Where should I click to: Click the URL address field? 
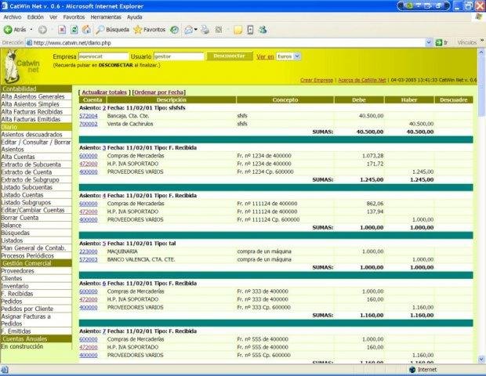click(229, 43)
